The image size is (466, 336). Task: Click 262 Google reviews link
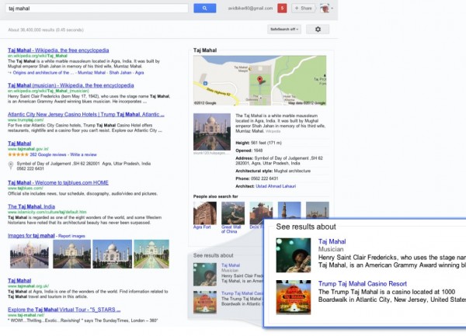(x=48, y=154)
